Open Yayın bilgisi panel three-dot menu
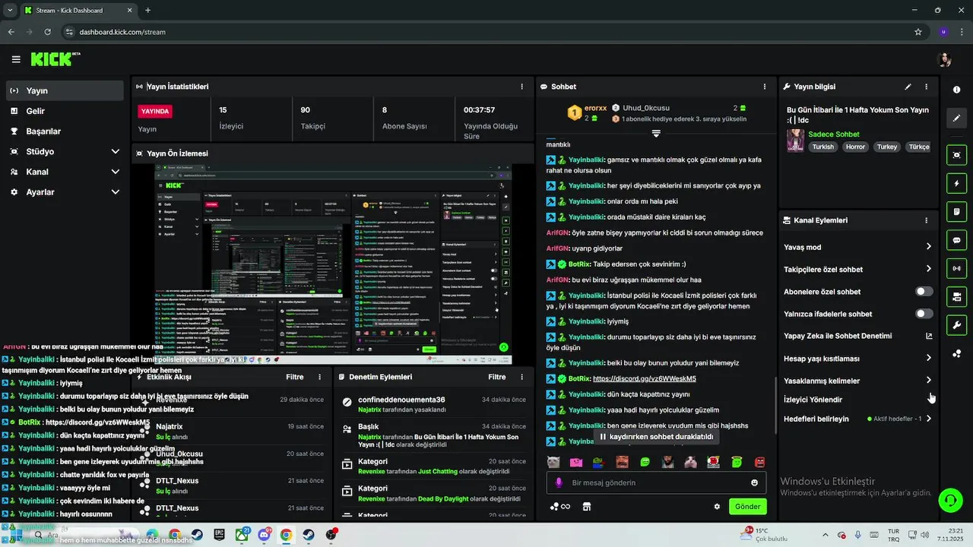The image size is (973, 547). pyautogui.click(x=926, y=87)
